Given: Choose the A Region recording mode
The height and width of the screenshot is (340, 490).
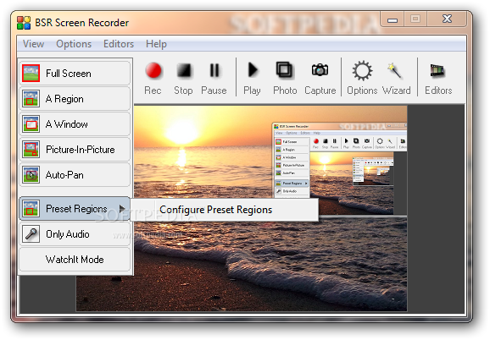Looking at the screenshot, I should [x=75, y=99].
